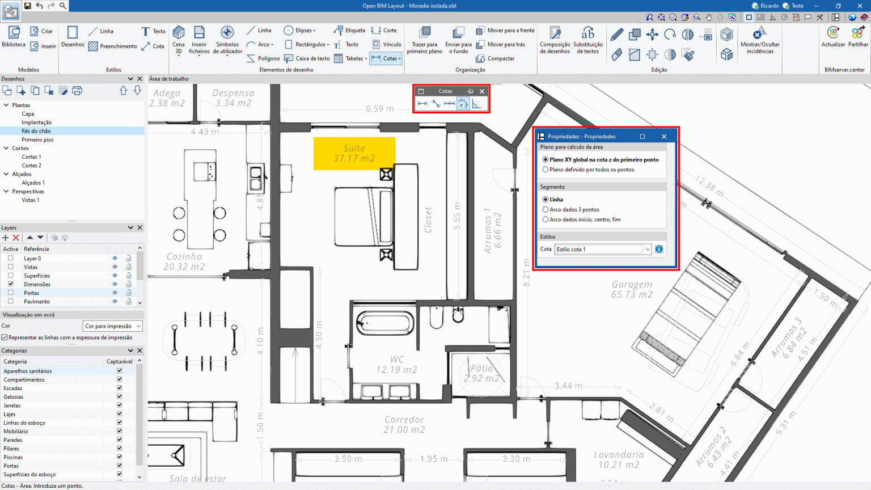871x490 pixels.
Task: Activate the Portas layer checkbox
Action: click(x=10, y=293)
